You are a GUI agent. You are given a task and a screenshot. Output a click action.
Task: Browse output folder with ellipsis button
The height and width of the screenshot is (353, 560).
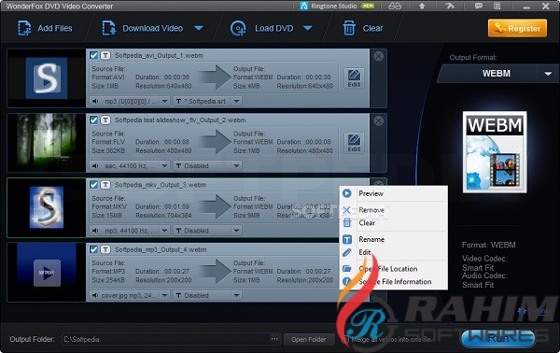click(x=274, y=338)
